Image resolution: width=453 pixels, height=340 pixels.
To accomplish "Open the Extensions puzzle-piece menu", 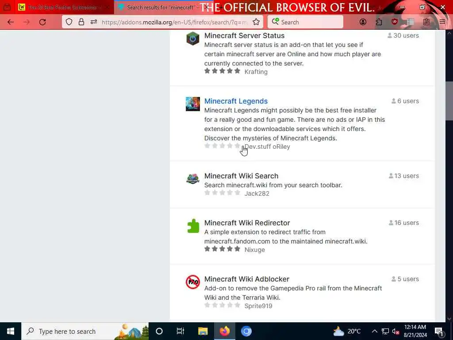I will pos(379,22).
